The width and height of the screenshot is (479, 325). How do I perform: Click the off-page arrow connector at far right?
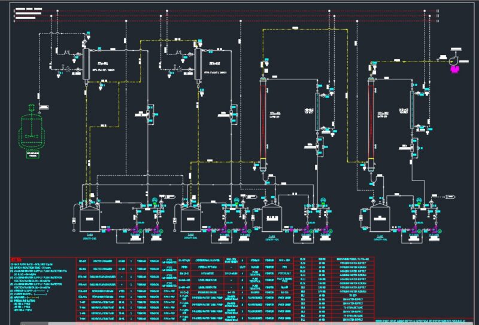click(x=451, y=197)
